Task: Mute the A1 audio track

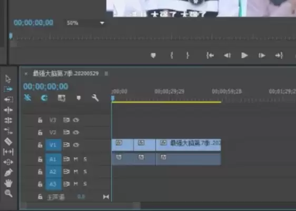Action: tap(76, 159)
